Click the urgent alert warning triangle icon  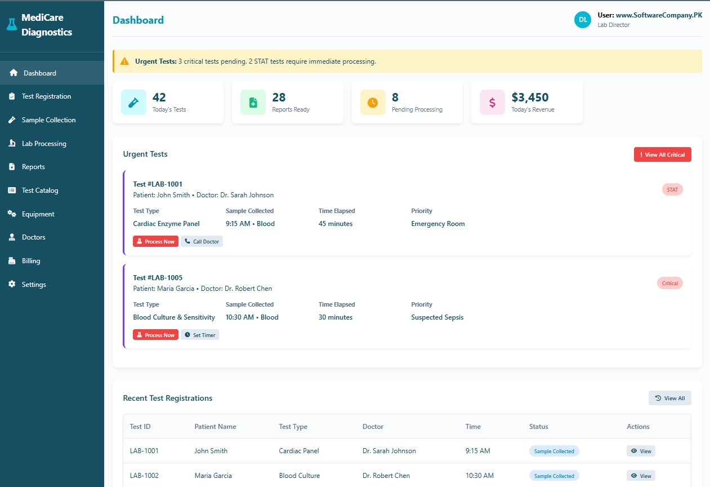[124, 61]
